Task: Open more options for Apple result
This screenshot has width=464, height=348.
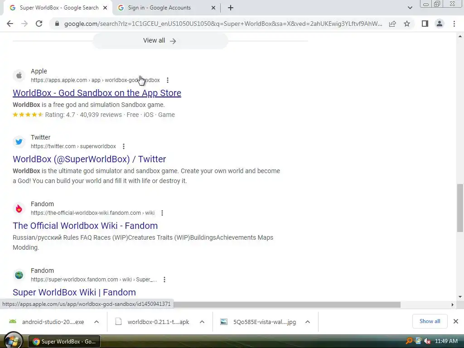Action: [168, 80]
